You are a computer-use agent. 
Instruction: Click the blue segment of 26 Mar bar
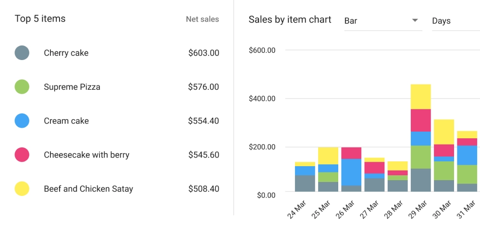(351, 172)
